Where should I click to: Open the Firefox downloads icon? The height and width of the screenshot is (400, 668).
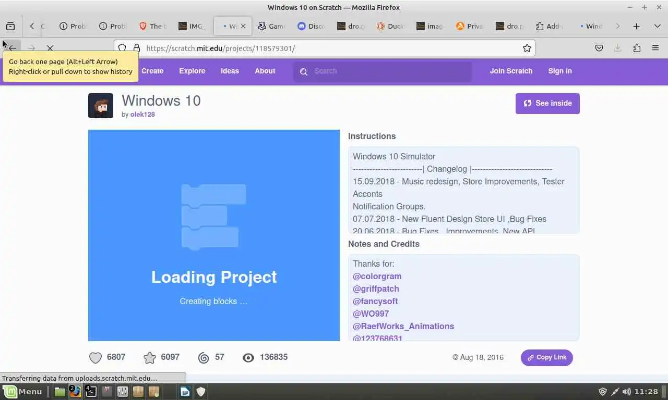(618, 48)
